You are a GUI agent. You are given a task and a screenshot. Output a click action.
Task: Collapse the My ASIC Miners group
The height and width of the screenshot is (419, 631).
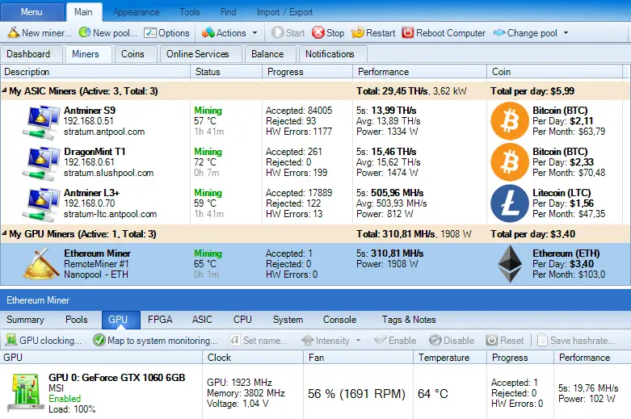(x=5, y=91)
